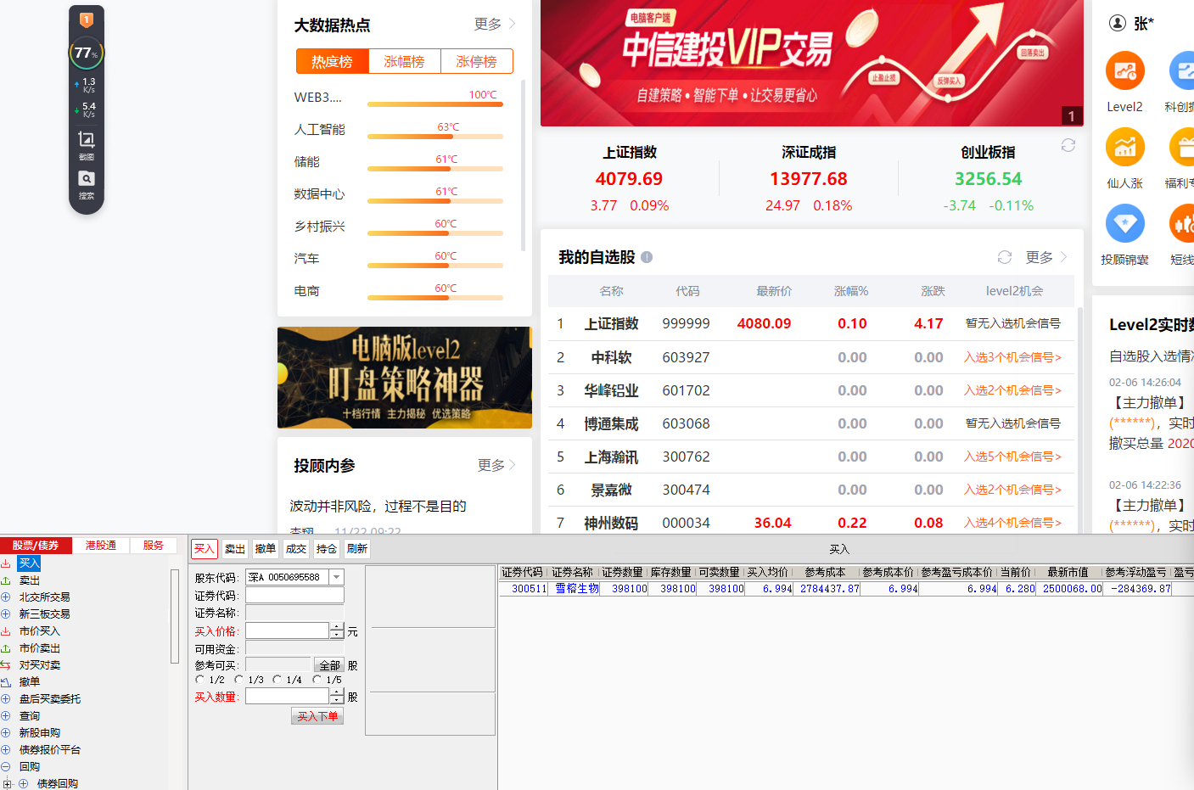Click the 撤单 toolbar button
The height and width of the screenshot is (790, 1194).
pyautogui.click(x=266, y=549)
